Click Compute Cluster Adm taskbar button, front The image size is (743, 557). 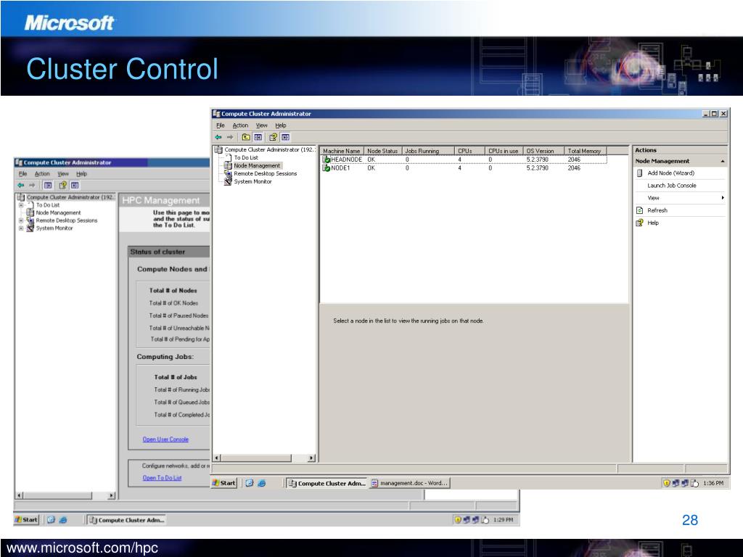[327, 483]
